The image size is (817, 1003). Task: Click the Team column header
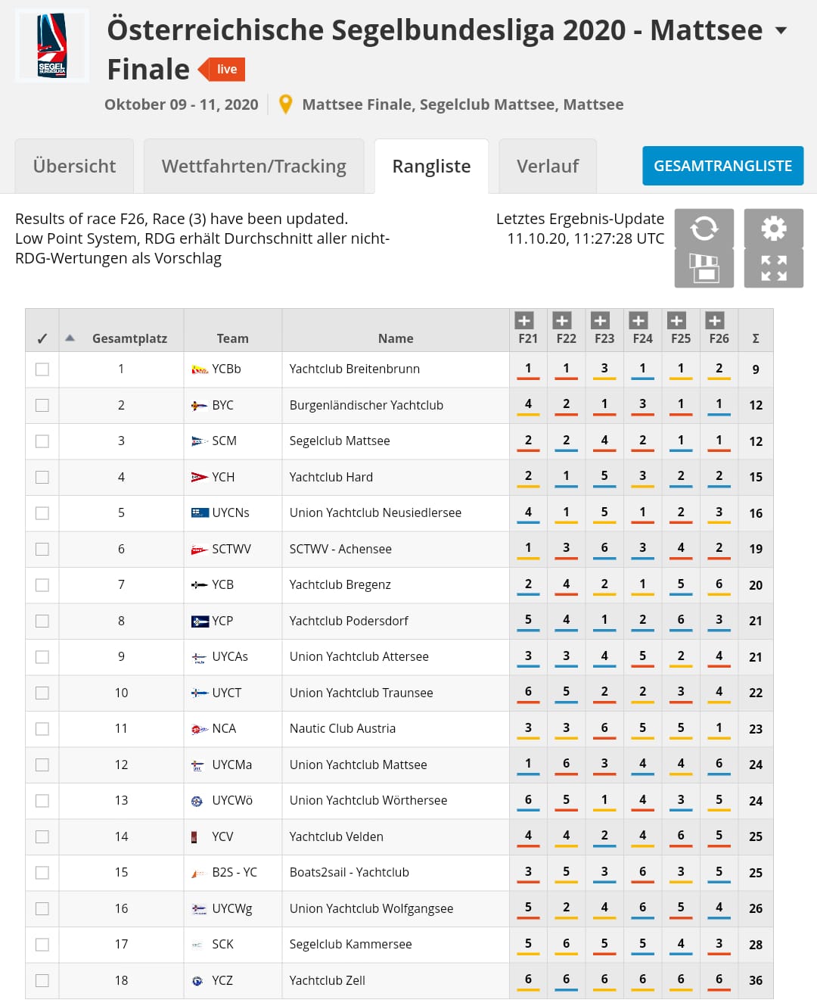click(232, 338)
